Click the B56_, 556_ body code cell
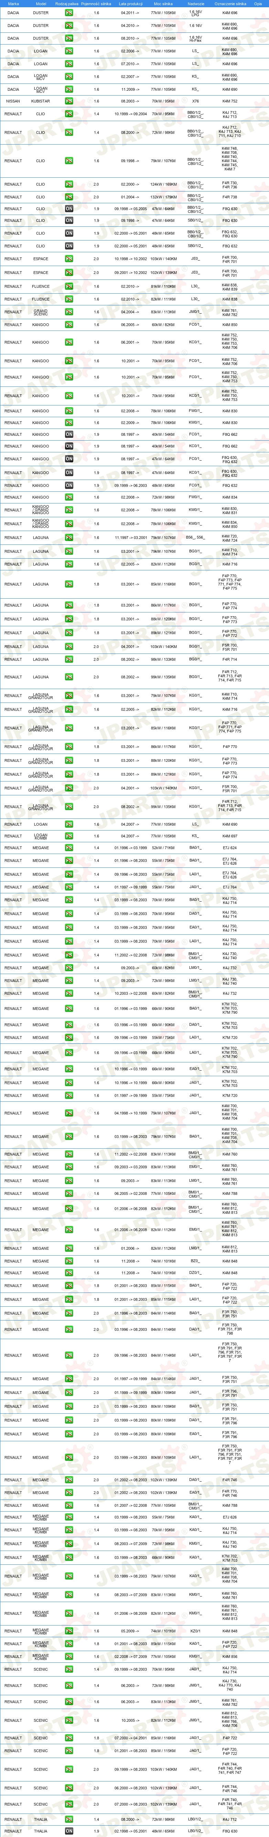 coord(196,538)
